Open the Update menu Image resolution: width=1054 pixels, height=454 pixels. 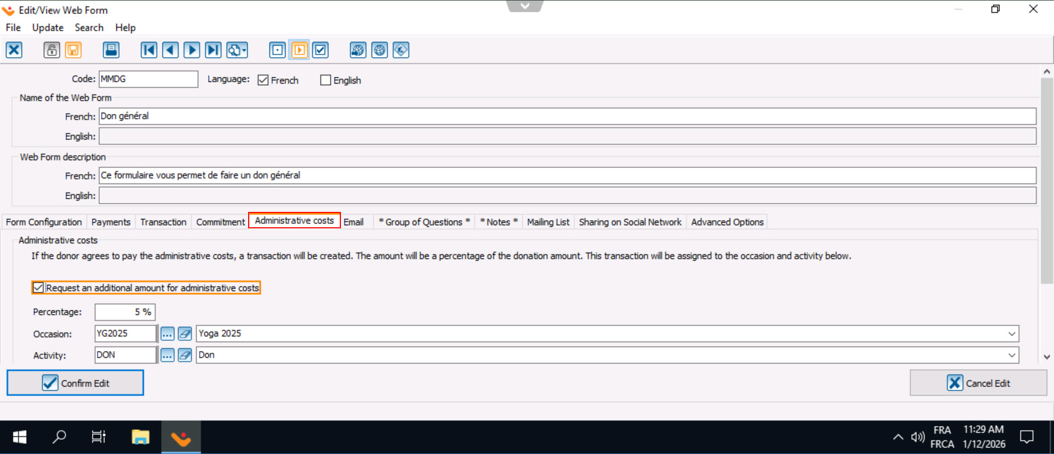click(x=48, y=27)
